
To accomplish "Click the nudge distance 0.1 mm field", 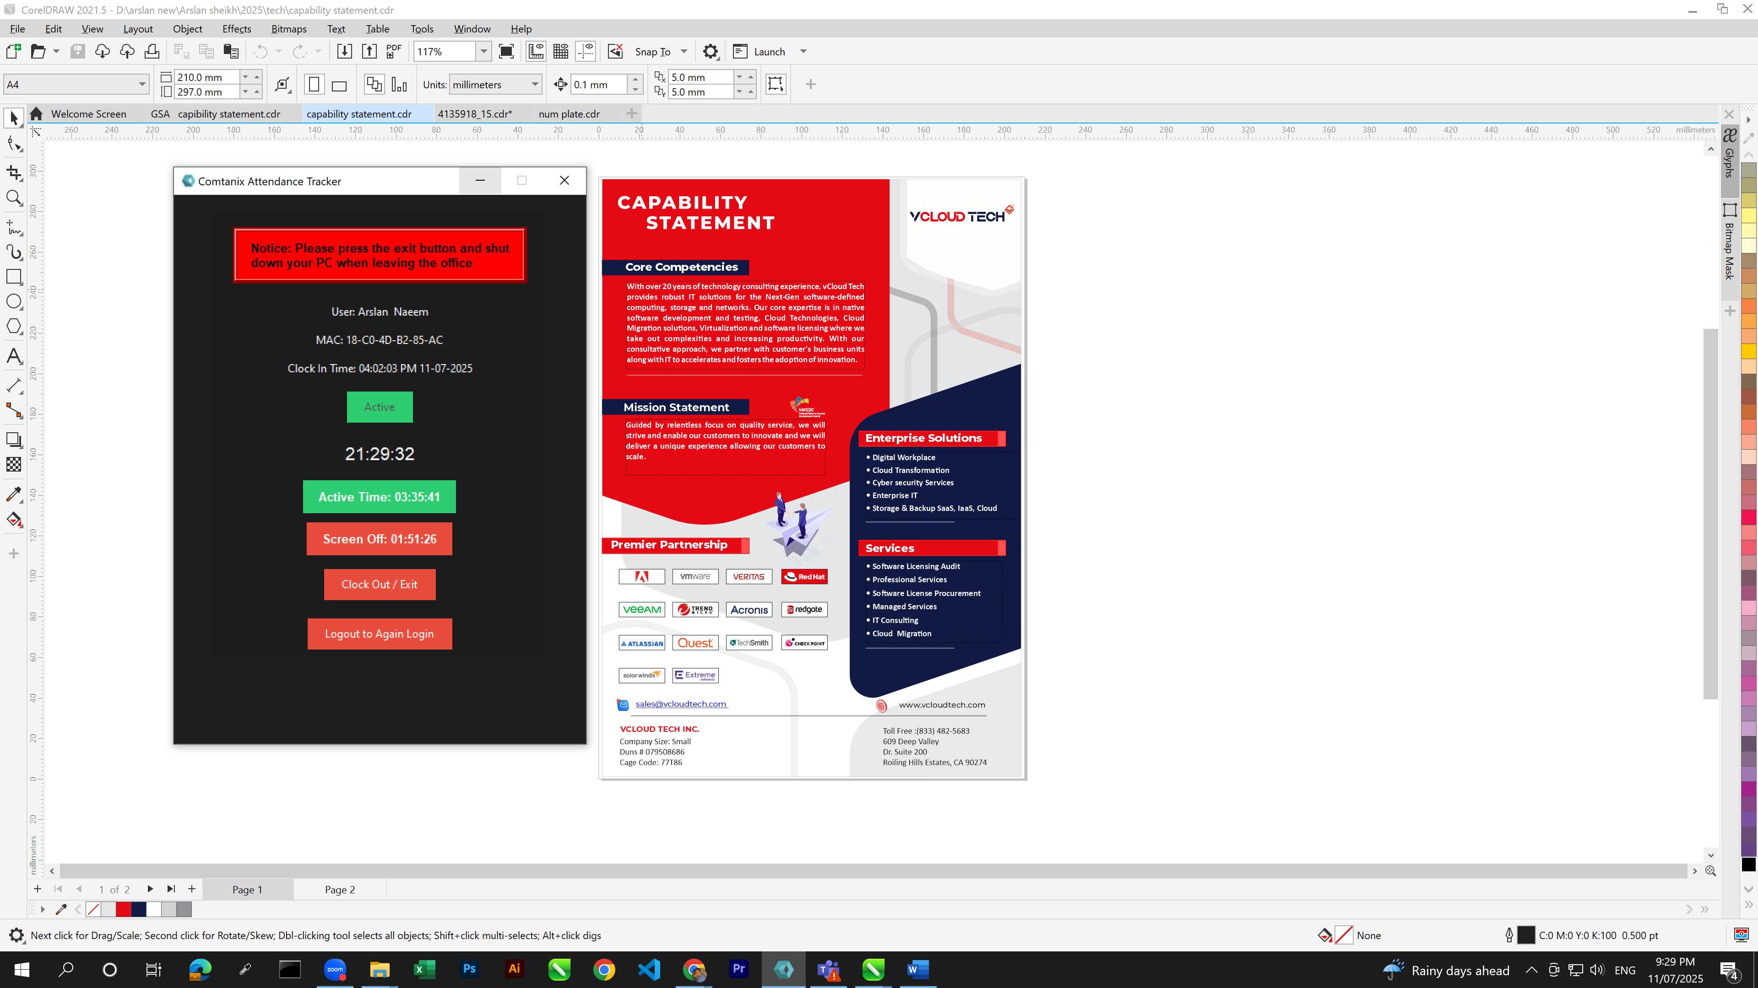I will point(598,85).
